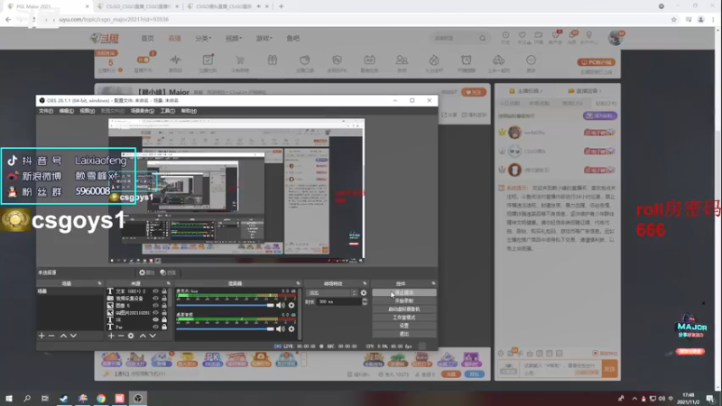
Task: Open OBS 视图(V) menu
Action: pyautogui.click(x=87, y=111)
